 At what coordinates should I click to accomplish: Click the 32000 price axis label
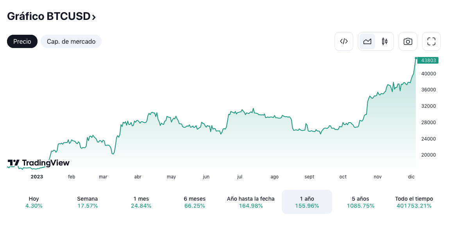pos(428,106)
